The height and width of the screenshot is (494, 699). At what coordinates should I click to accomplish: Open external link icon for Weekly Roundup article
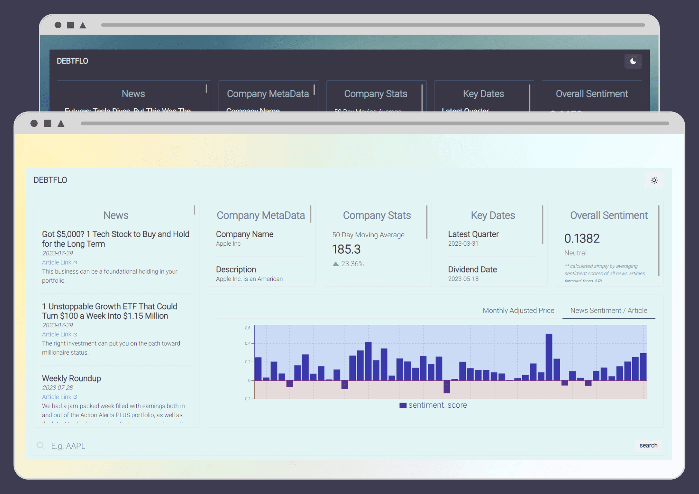click(75, 397)
